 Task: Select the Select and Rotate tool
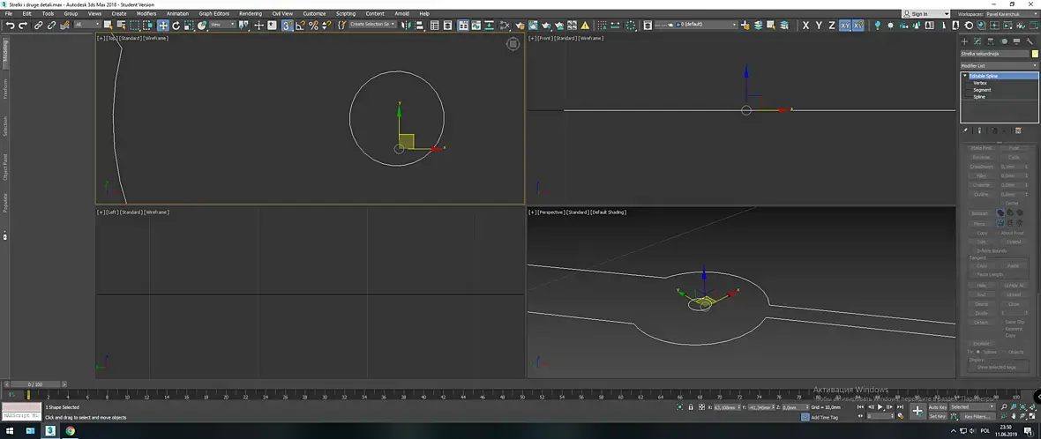pyautogui.click(x=176, y=26)
